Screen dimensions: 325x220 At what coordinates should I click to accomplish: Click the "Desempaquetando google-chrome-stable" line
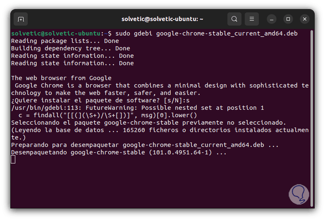(119, 152)
